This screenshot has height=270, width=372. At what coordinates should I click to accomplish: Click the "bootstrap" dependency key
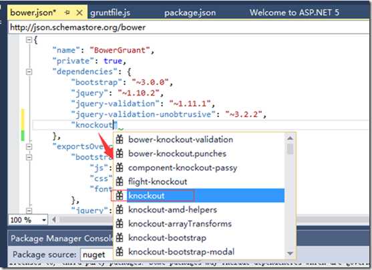(x=97, y=82)
